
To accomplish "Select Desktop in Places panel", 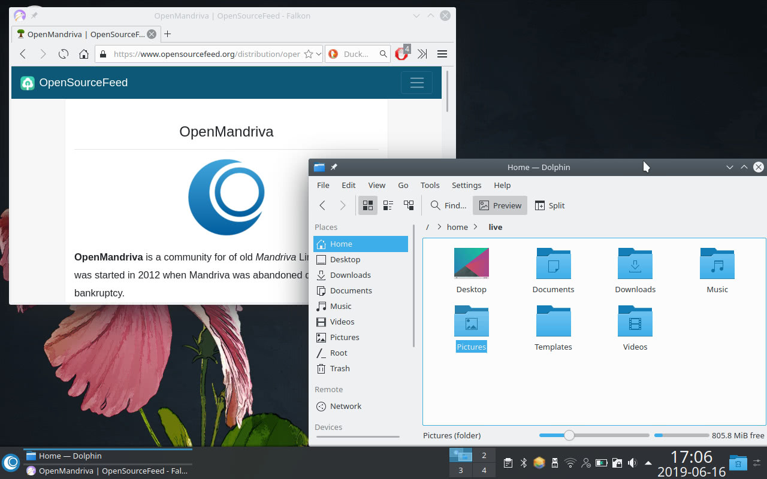I will pos(361,259).
